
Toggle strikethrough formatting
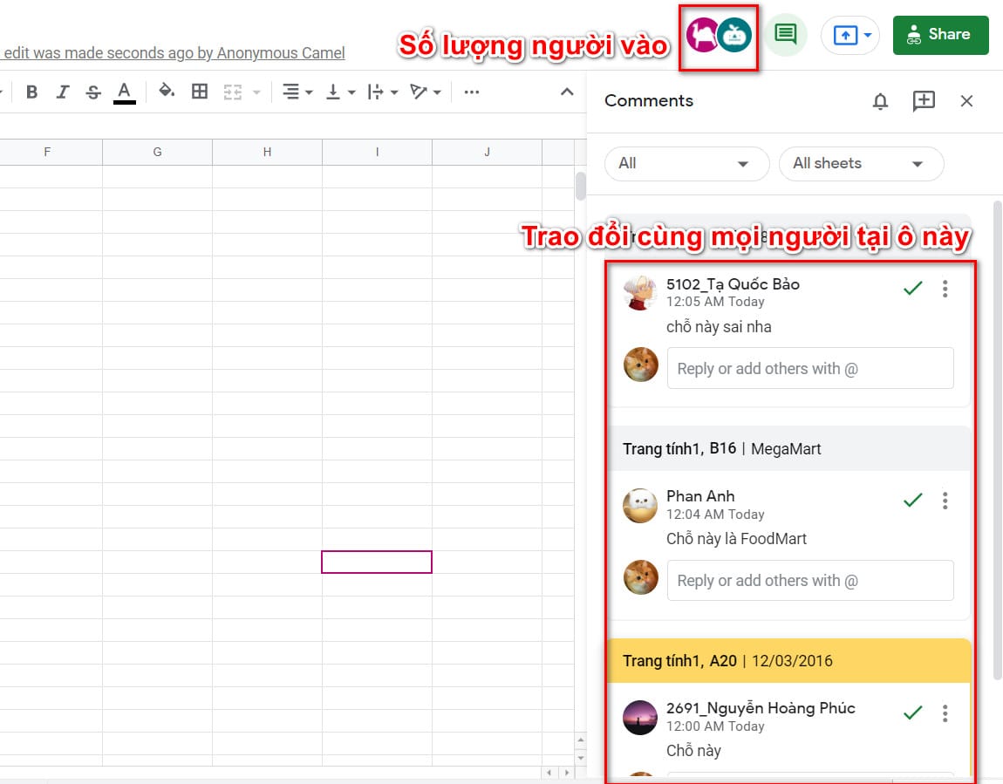93,92
